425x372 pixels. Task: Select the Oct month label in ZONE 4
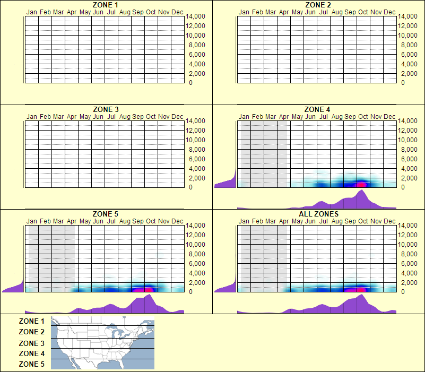coord(363,116)
